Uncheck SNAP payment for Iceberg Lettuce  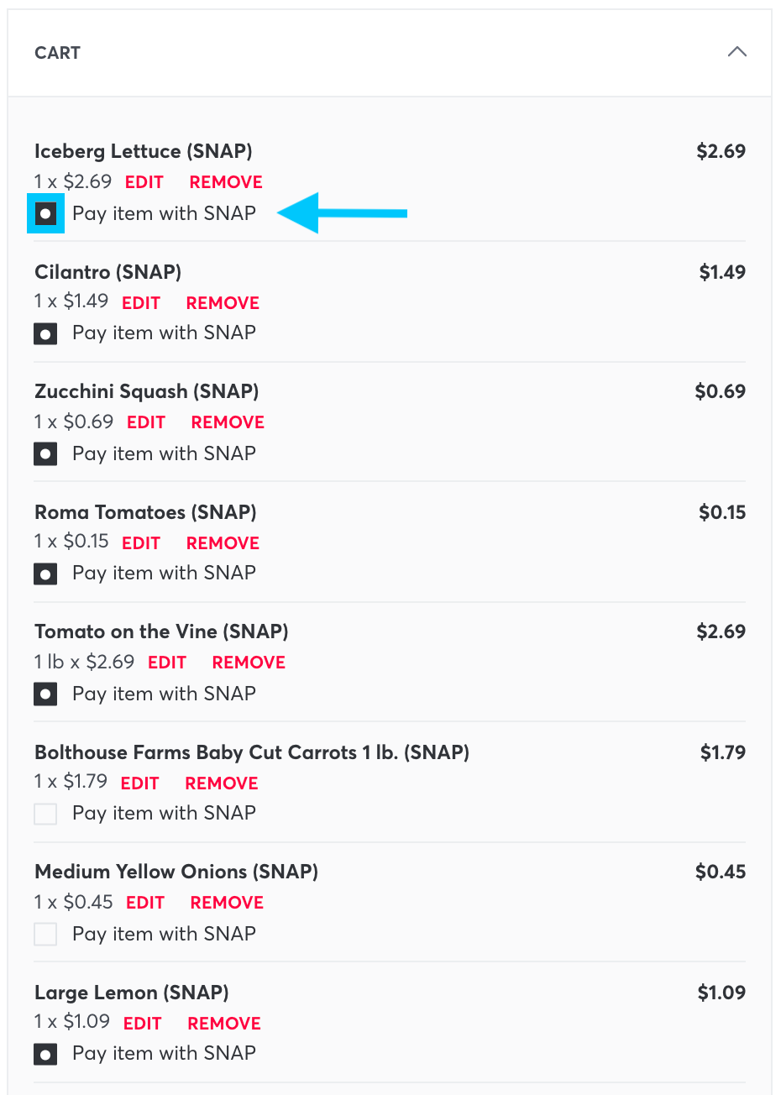click(x=45, y=213)
